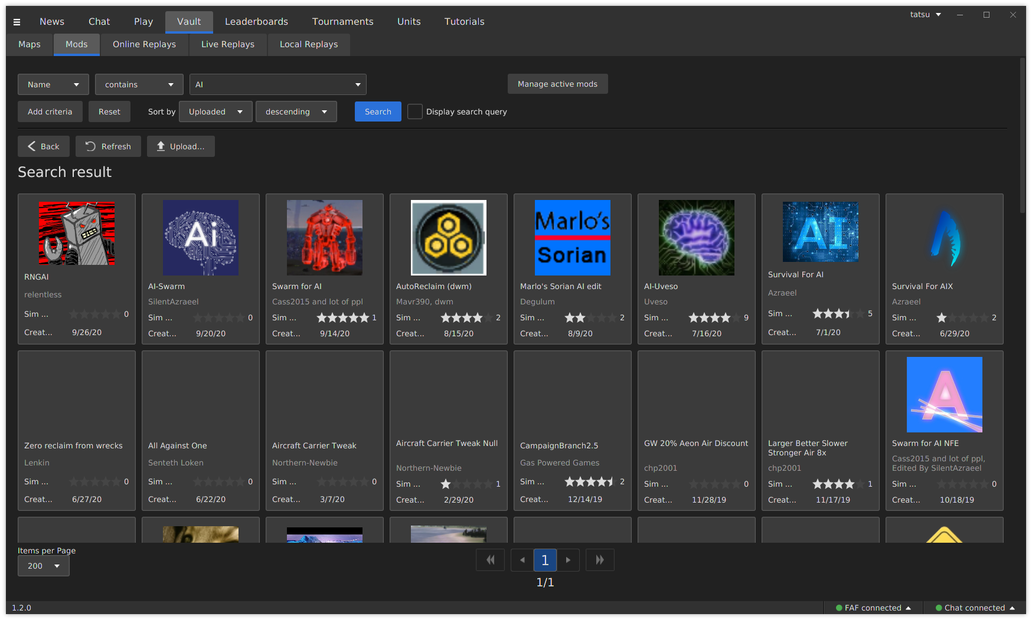Open Zero reclaim from wrecks mod card
1032x620 pixels.
click(77, 431)
